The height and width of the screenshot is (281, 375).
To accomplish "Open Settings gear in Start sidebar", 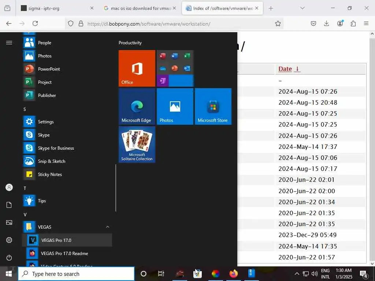I will point(9,240).
